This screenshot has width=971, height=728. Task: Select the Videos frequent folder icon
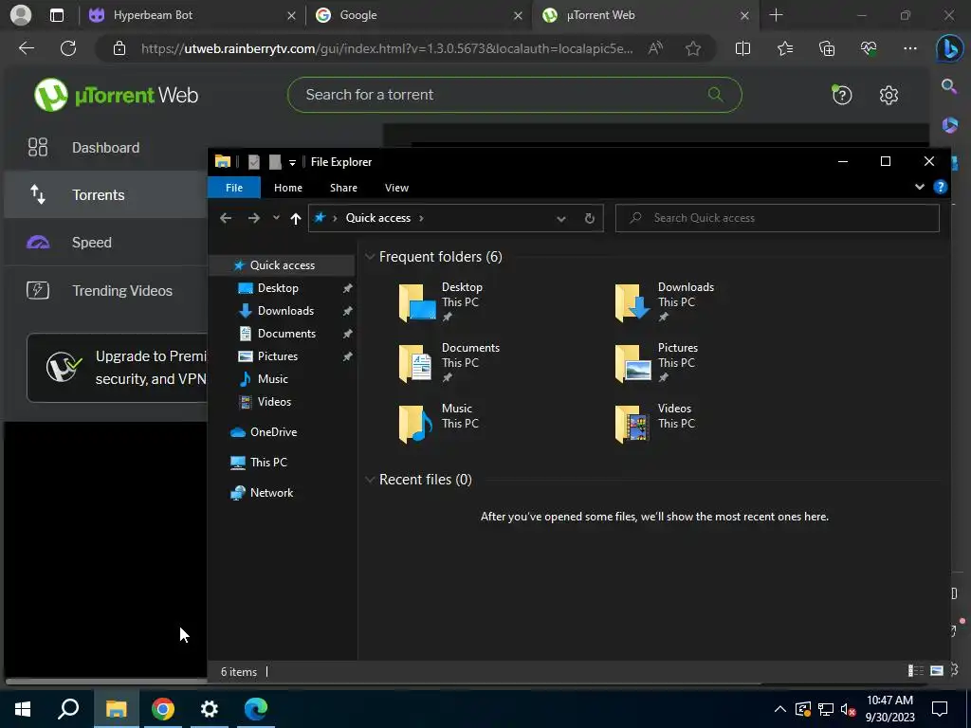coord(632,424)
